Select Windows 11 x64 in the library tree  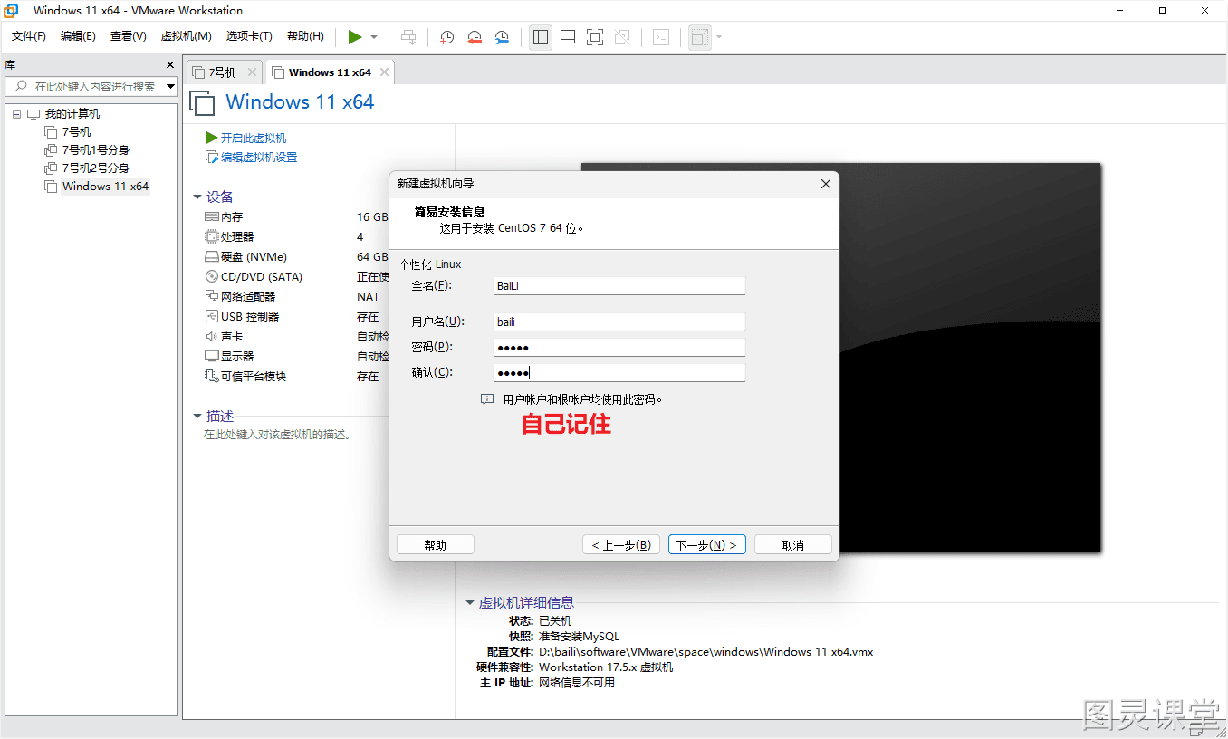pyautogui.click(x=105, y=187)
